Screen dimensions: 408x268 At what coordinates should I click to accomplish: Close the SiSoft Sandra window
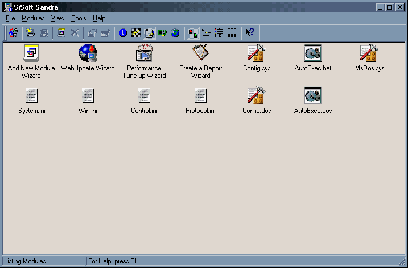point(399,7)
